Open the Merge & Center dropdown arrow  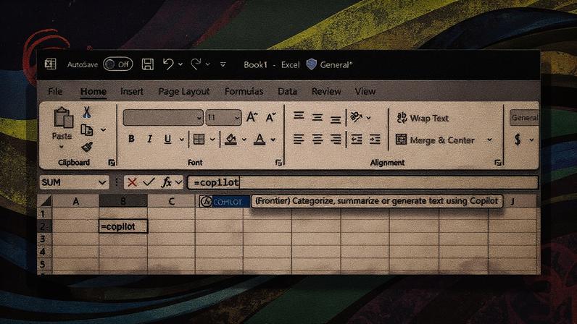click(x=489, y=140)
